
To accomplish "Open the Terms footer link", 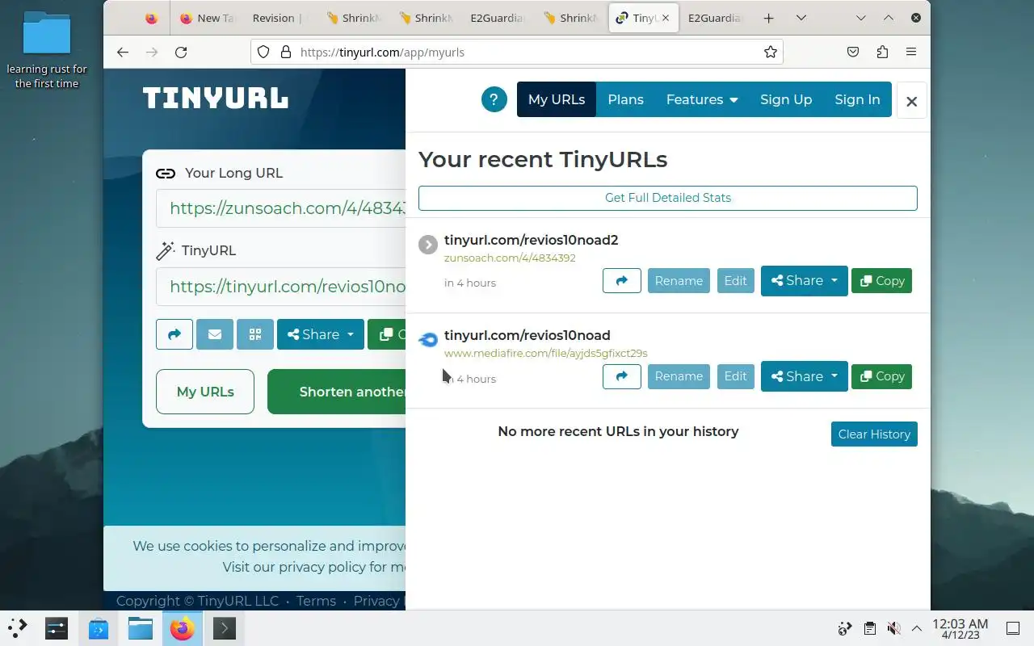I will coord(316,601).
